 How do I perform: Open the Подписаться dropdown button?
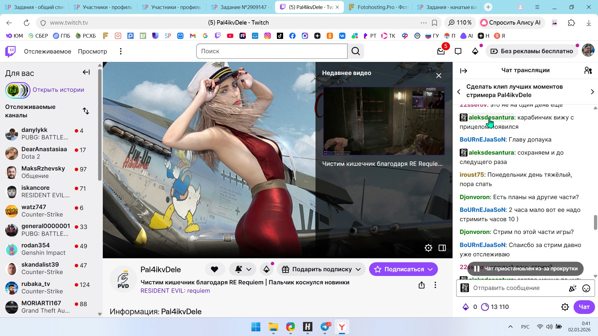[x=403, y=269]
